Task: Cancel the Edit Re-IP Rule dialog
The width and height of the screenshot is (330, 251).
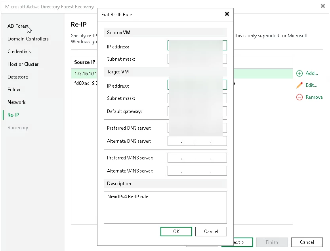Action: pyautogui.click(x=211, y=232)
